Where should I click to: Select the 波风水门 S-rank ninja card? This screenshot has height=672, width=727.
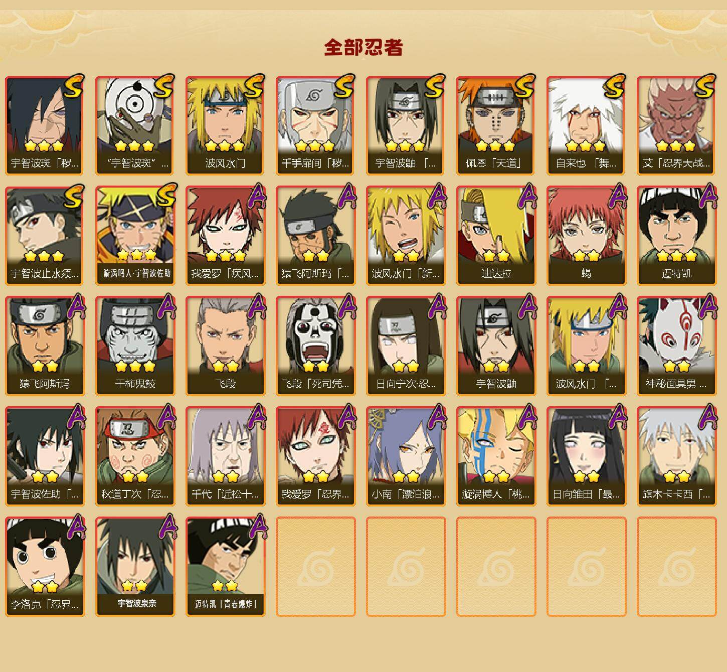225,125
